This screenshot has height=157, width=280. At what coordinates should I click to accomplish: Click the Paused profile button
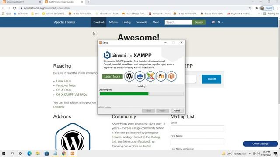coord(267,8)
